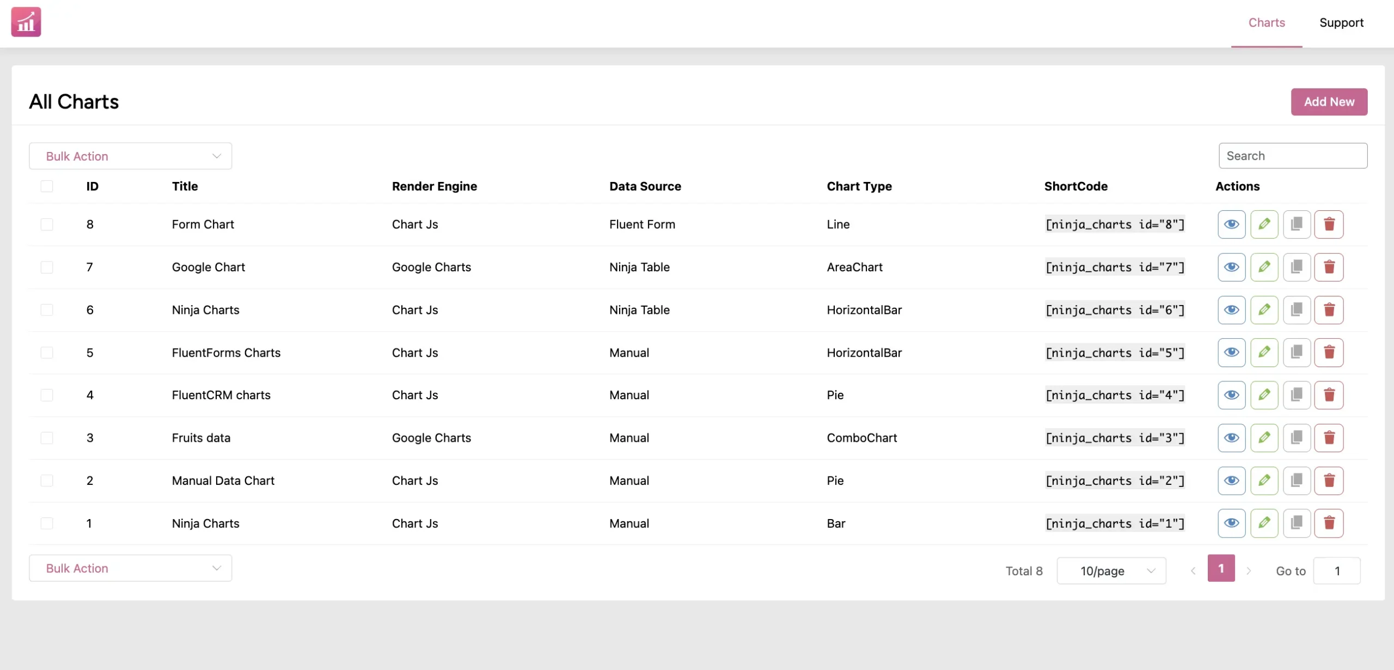Check the select-all checkbox in table header

point(47,186)
